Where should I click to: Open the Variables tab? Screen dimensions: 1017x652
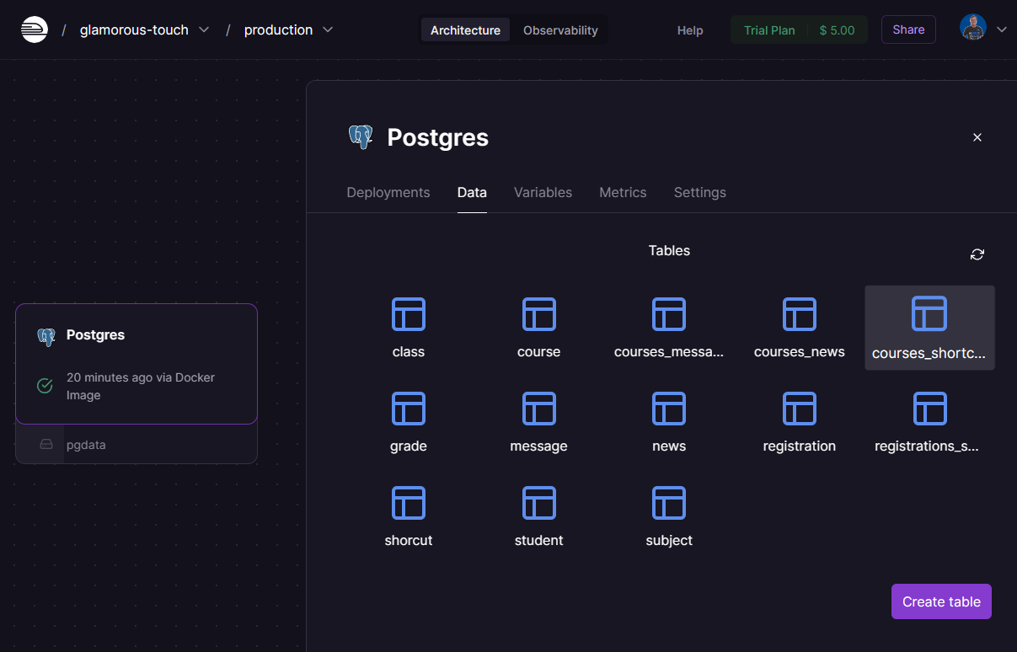tap(543, 192)
